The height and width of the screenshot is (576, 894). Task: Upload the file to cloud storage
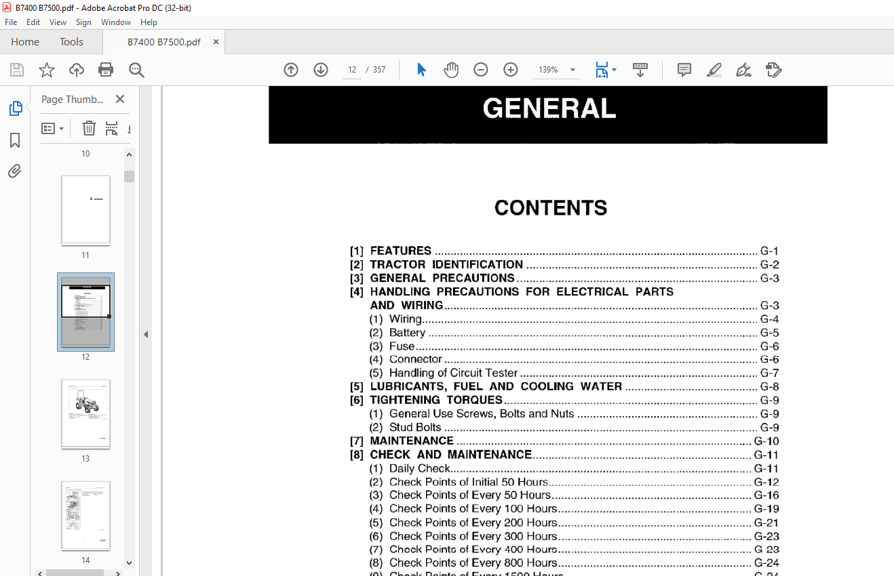point(77,70)
